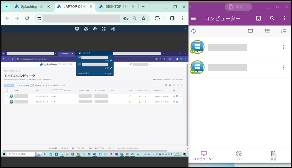The image size is (292, 168).
Task: Open the outer Chrome three-dot menu
Action: coord(182,18)
